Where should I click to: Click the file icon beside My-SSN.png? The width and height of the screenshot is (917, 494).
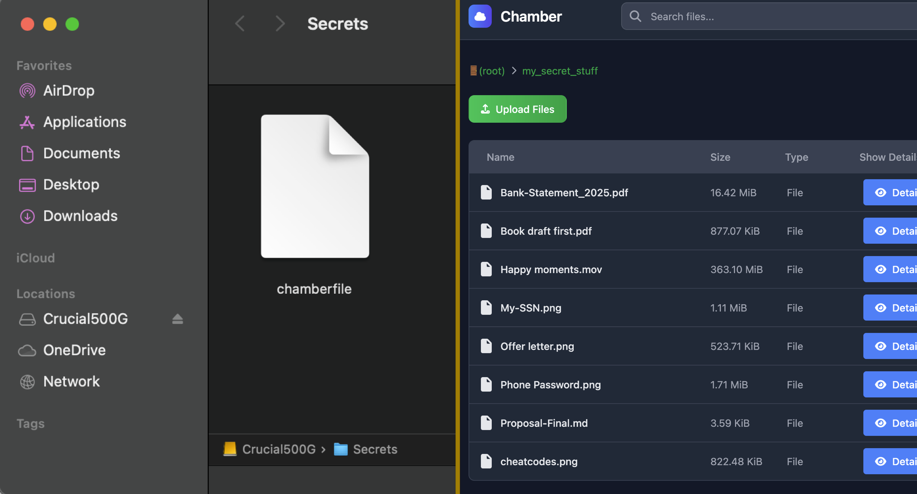(x=486, y=308)
